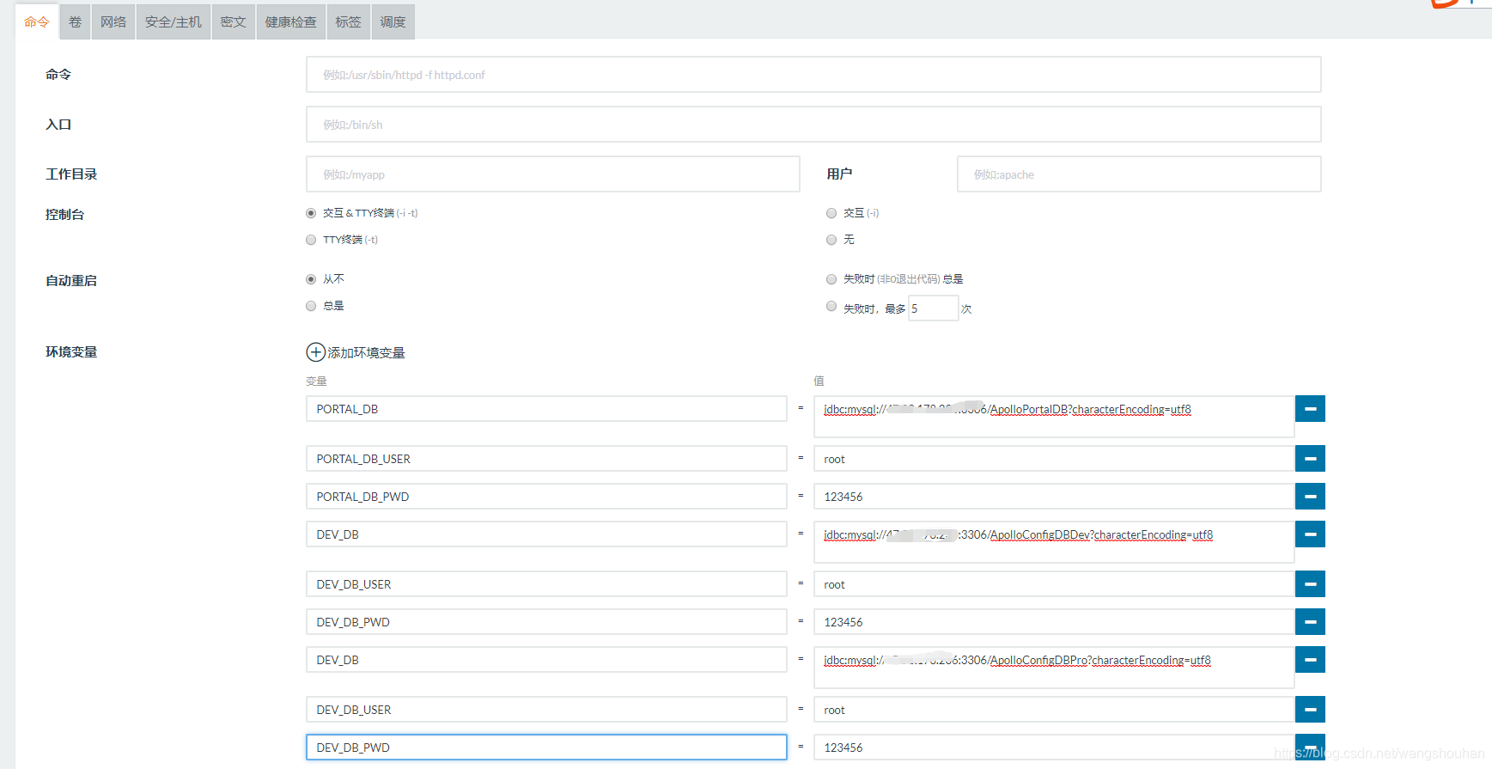Screen dimensions: 1492x769
Task: Open the 密文 tab
Action: point(234,22)
